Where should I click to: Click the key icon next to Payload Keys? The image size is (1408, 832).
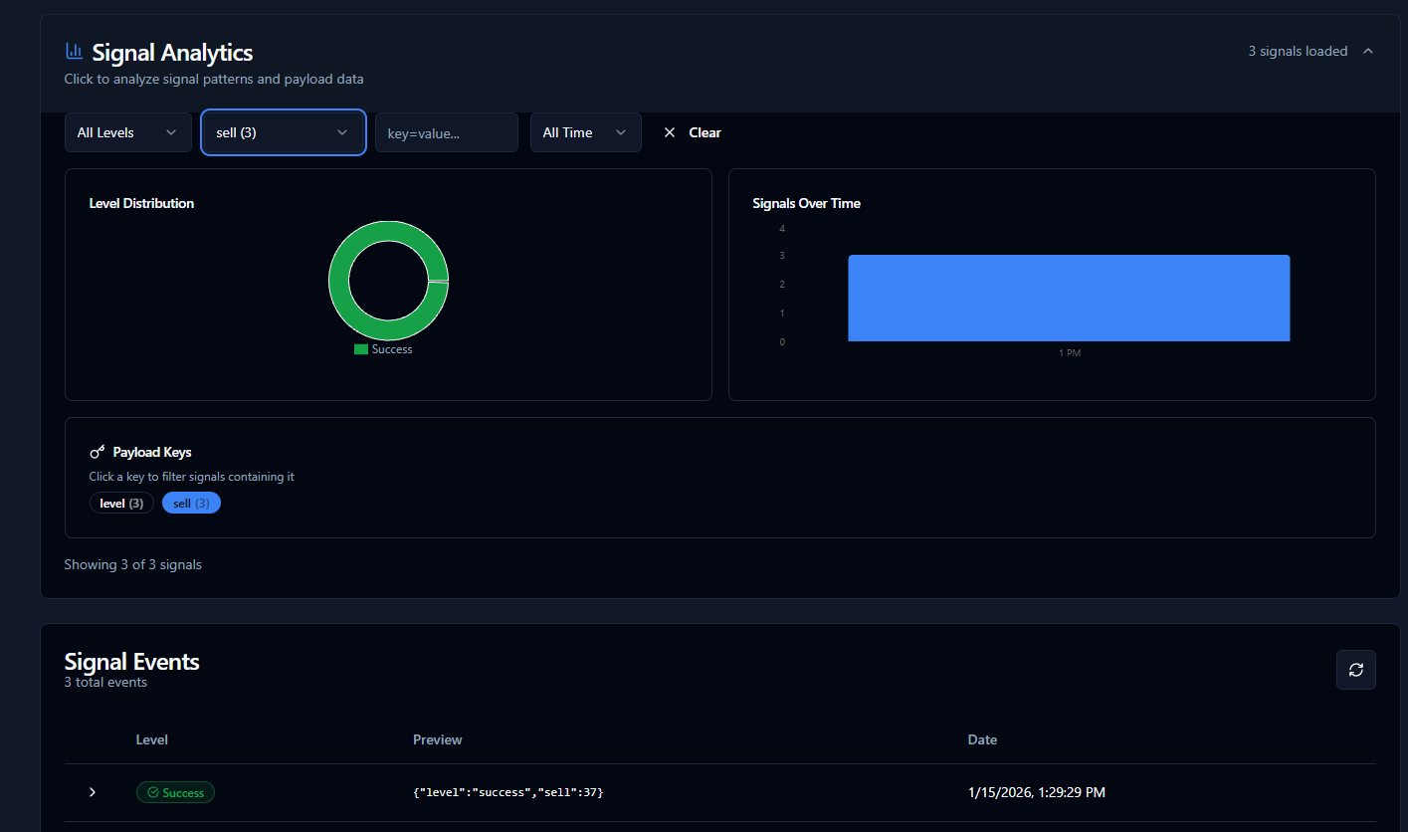97,451
